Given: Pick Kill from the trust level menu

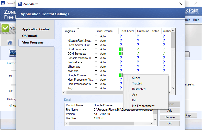Looking at the screenshot, I should point(134,100).
